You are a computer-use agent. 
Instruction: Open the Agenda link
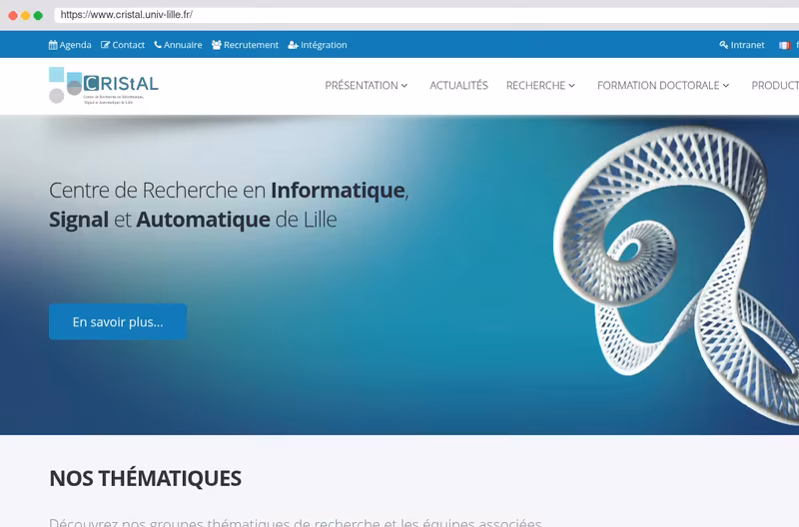70,45
